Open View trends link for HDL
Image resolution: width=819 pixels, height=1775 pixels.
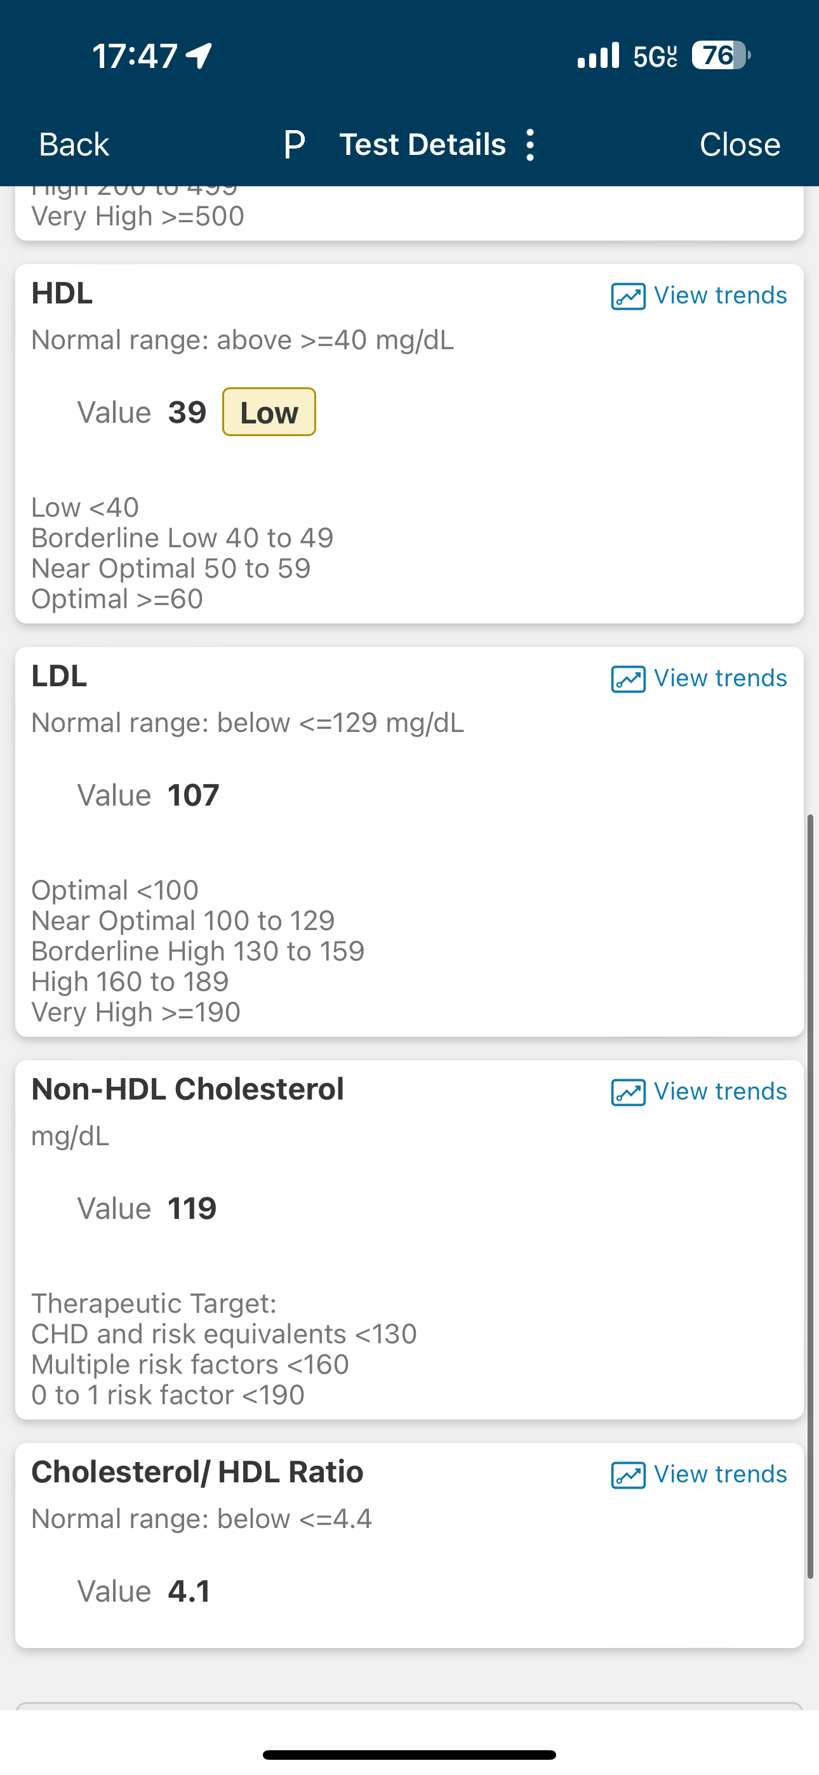[720, 296]
